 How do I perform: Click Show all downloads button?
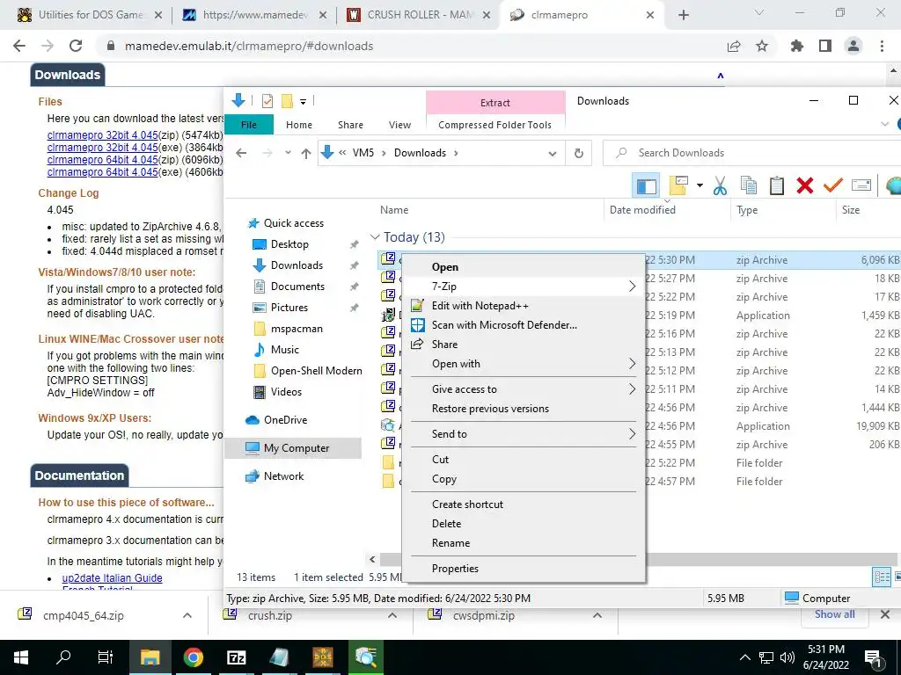tap(834, 614)
